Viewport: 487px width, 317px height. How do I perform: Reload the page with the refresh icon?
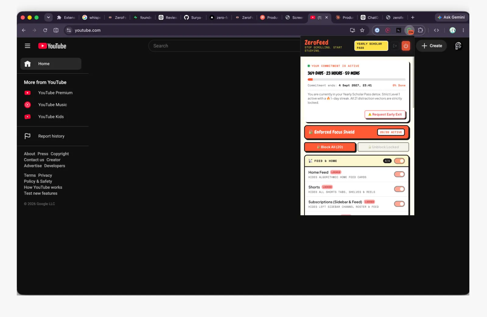(x=45, y=30)
